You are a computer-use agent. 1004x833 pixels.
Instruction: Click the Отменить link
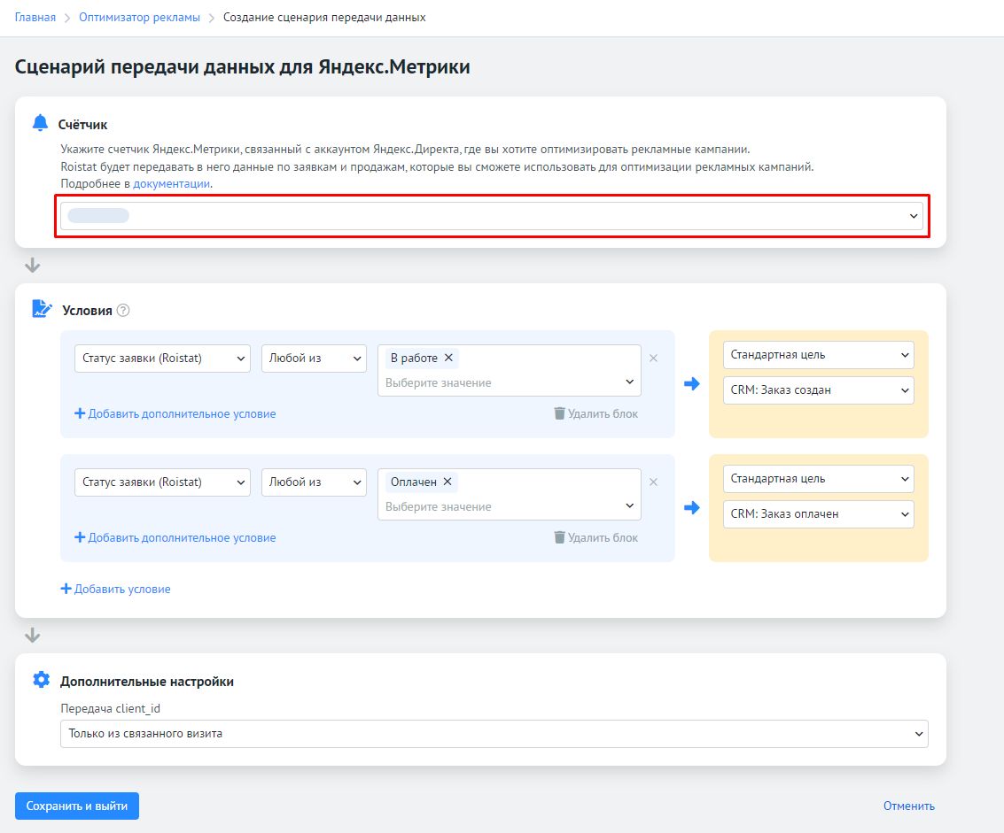(x=908, y=806)
